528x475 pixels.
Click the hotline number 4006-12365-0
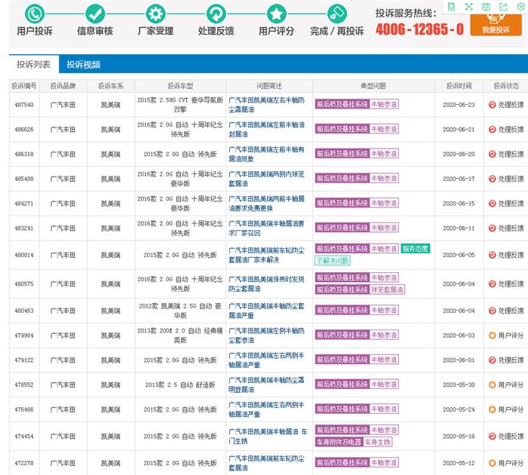(419, 29)
